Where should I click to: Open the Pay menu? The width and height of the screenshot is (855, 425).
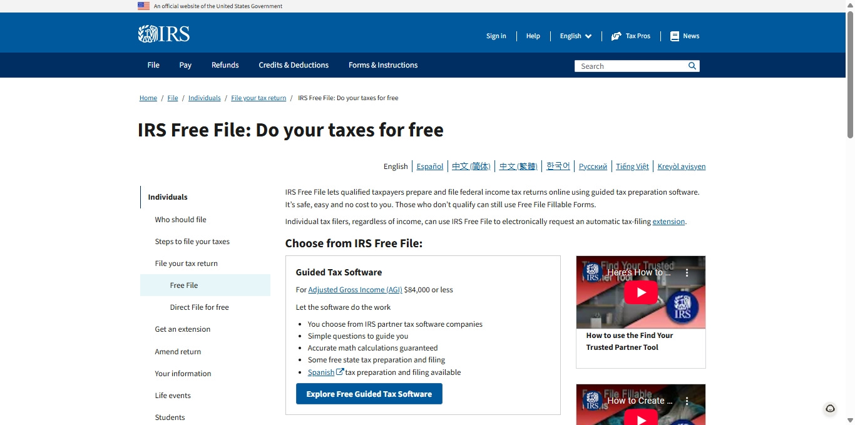click(x=185, y=65)
